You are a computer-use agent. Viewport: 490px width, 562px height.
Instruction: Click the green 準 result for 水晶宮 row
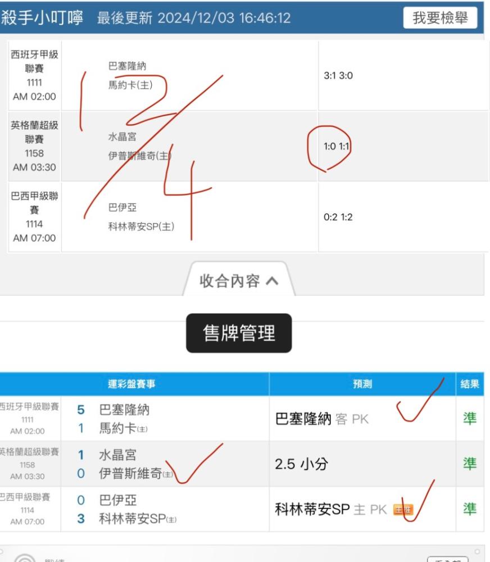470,464
